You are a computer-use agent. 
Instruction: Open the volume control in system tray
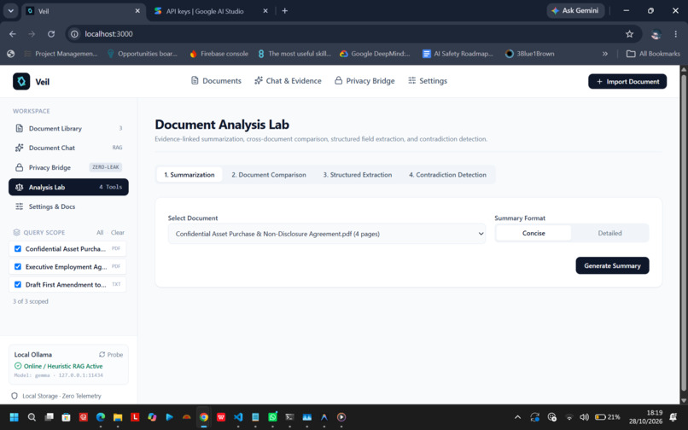(x=584, y=417)
